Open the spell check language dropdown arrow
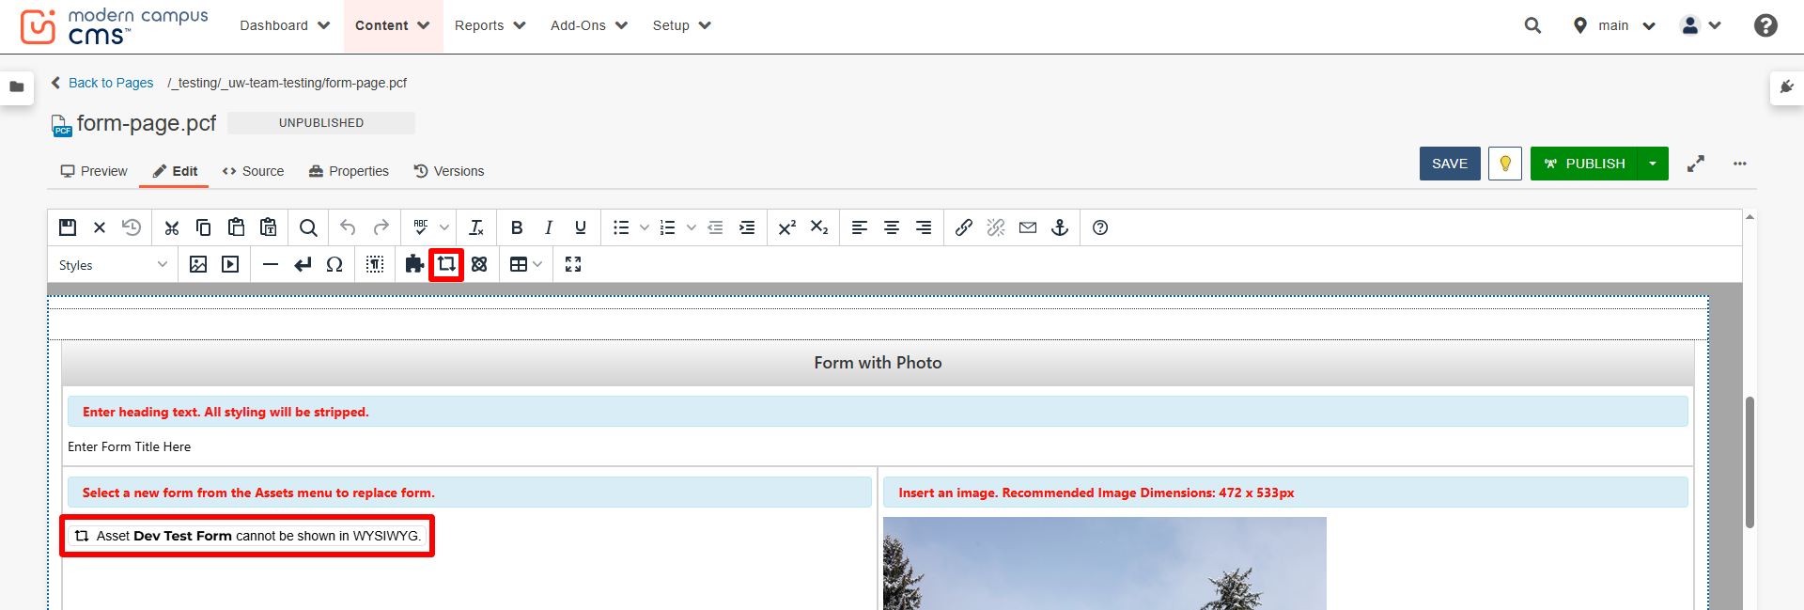Viewport: 1804px width, 610px height. click(444, 227)
